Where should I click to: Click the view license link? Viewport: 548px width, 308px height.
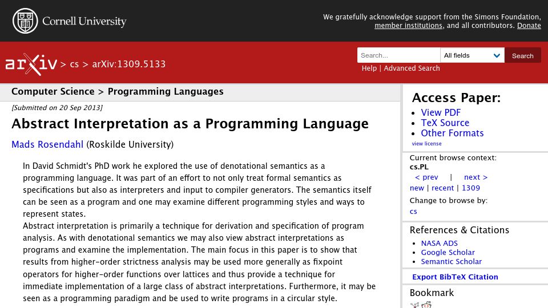coord(426,144)
